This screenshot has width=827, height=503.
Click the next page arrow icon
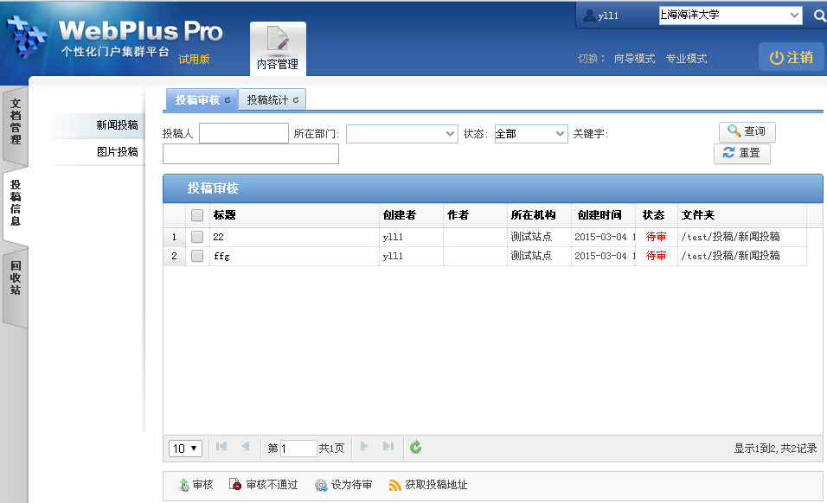(x=364, y=447)
